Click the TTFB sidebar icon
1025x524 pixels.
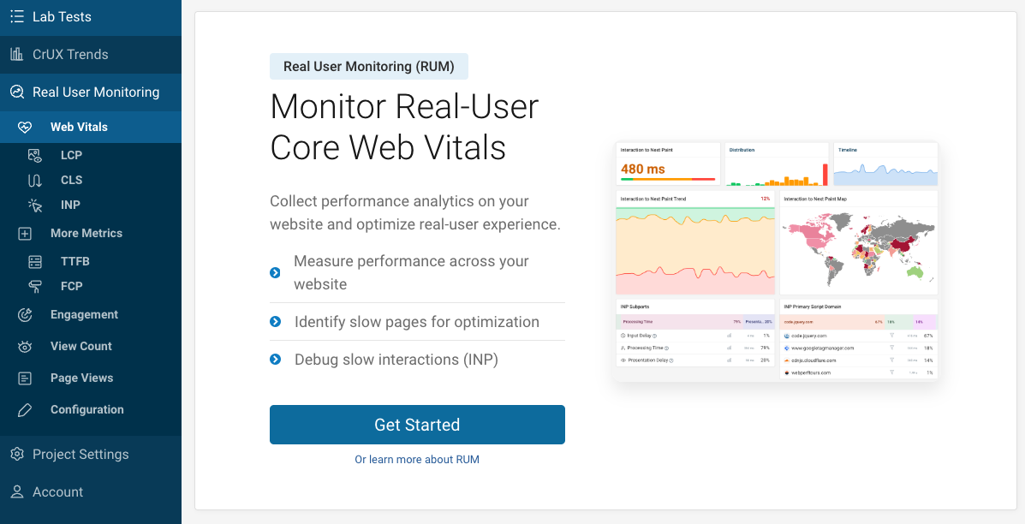coord(35,262)
